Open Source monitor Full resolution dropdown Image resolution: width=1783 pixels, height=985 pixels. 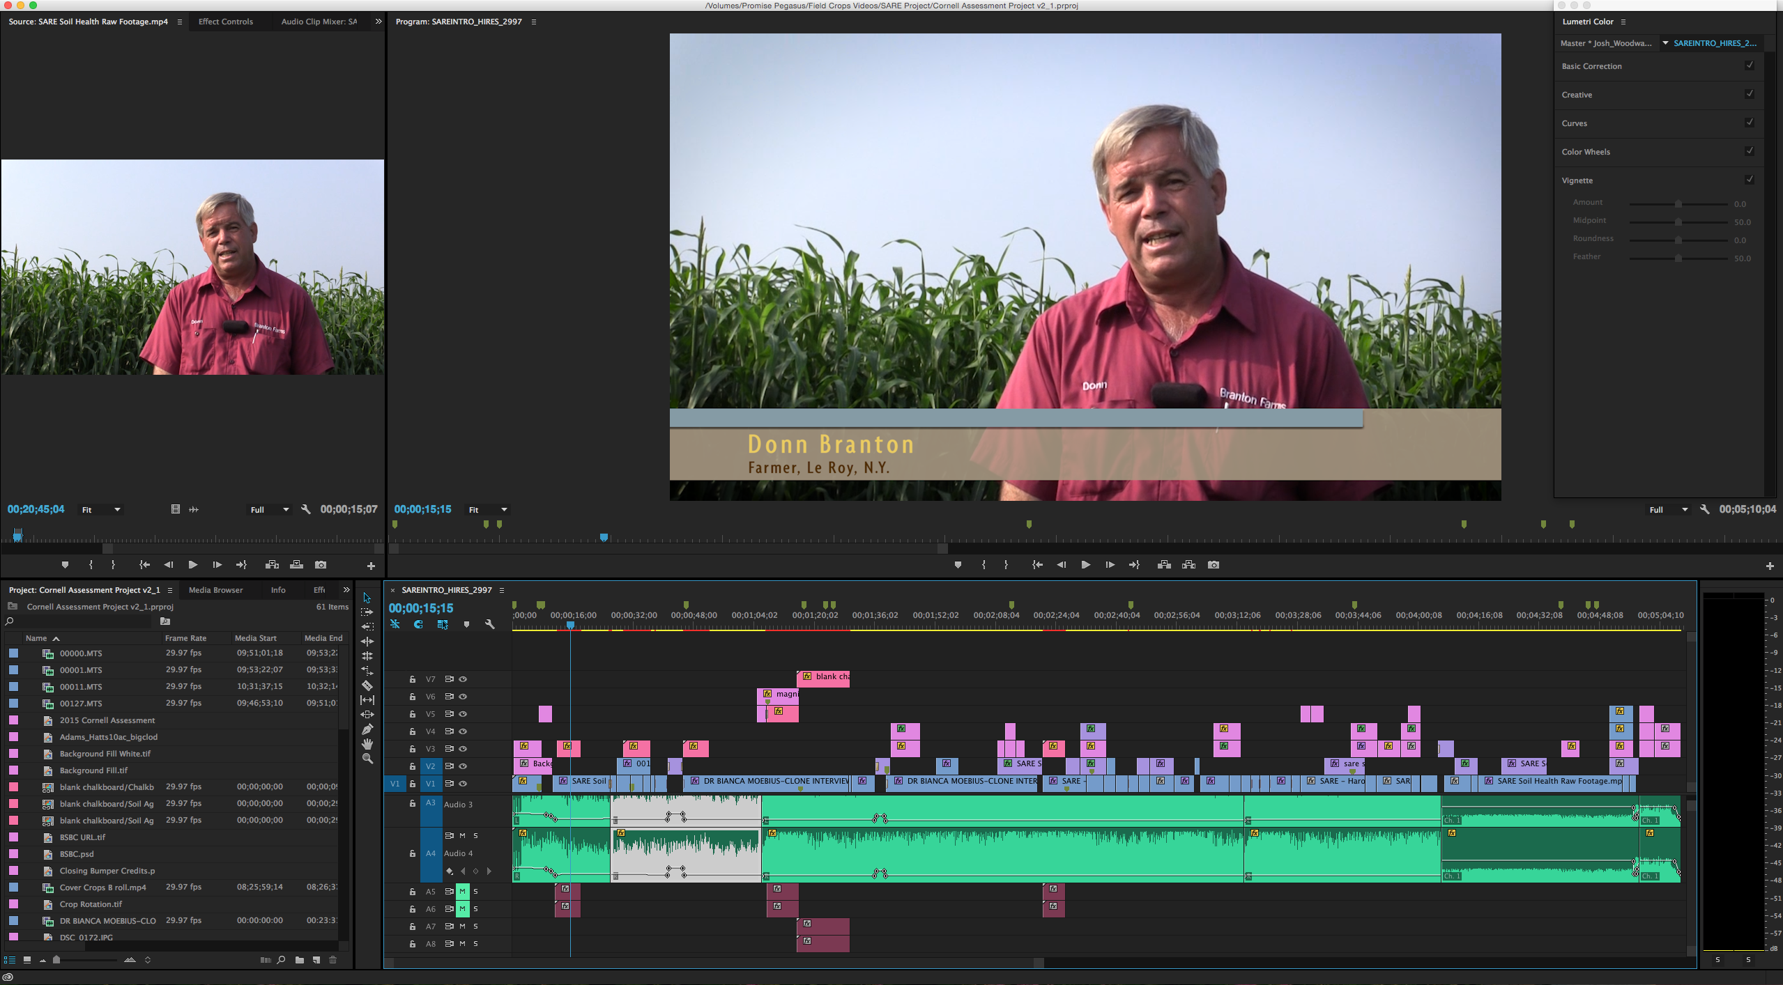click(x=269, y=510)
